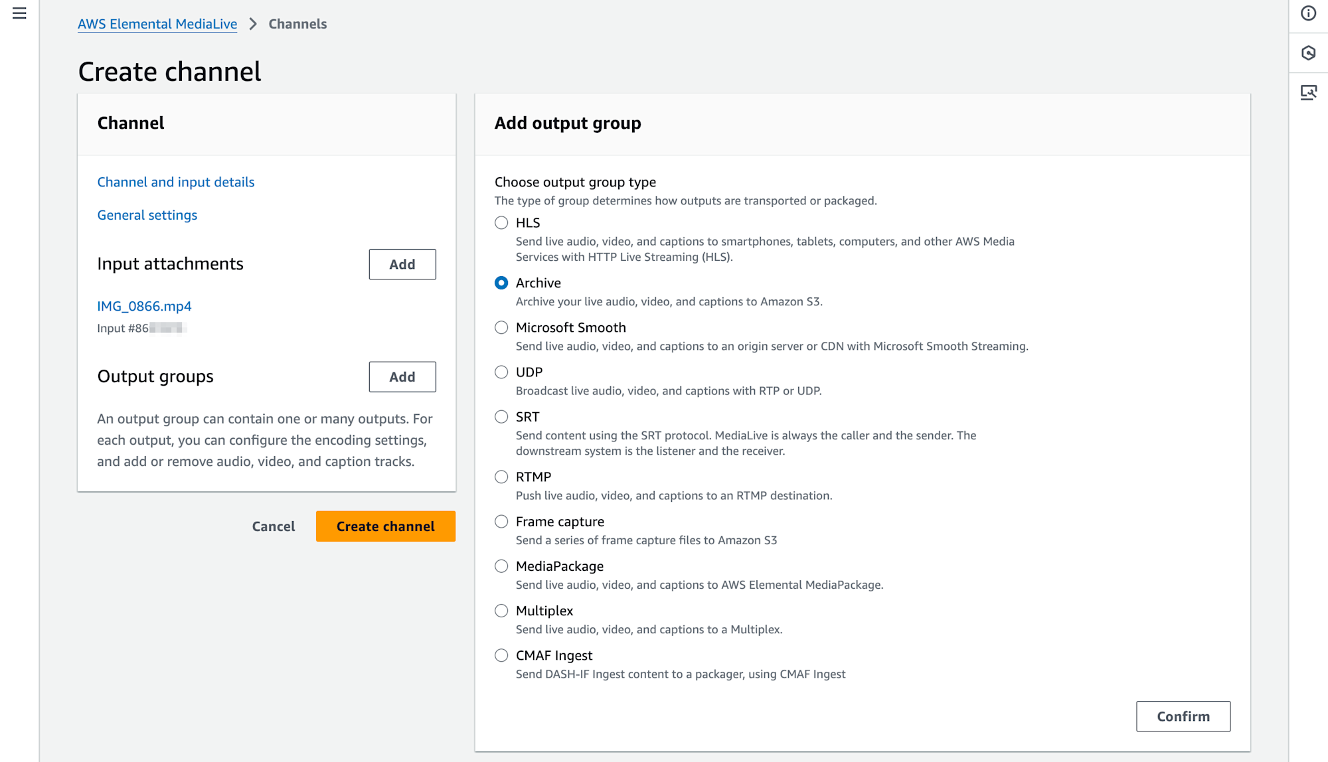
Task: Choose the Multiplex output group
Action: [x=501, y=611]
